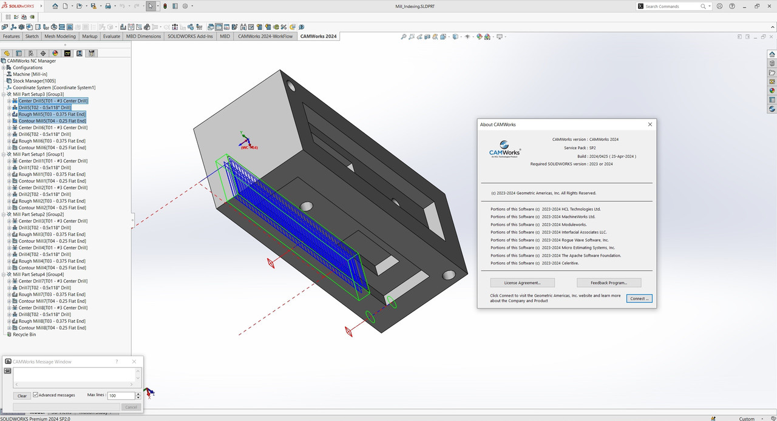Click the Open document icon
The width and height of the screenshot is (777, 421).
point(80,6)
